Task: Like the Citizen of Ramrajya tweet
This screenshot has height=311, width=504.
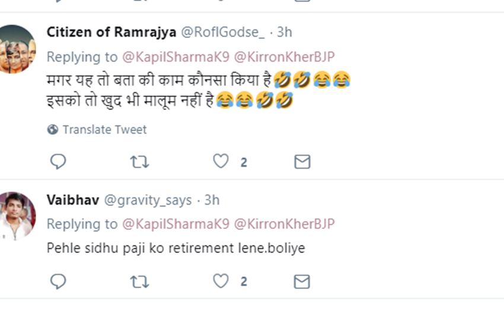Action: pos(221,161)
